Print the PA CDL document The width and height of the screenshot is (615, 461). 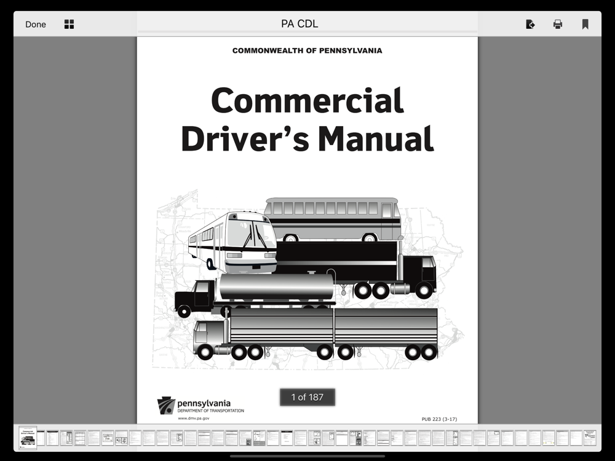[558, 25]
